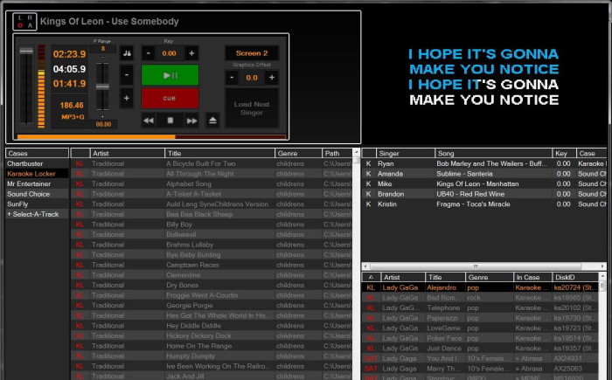
Task: Sort library by Artist column header
Action: point(128,154)
